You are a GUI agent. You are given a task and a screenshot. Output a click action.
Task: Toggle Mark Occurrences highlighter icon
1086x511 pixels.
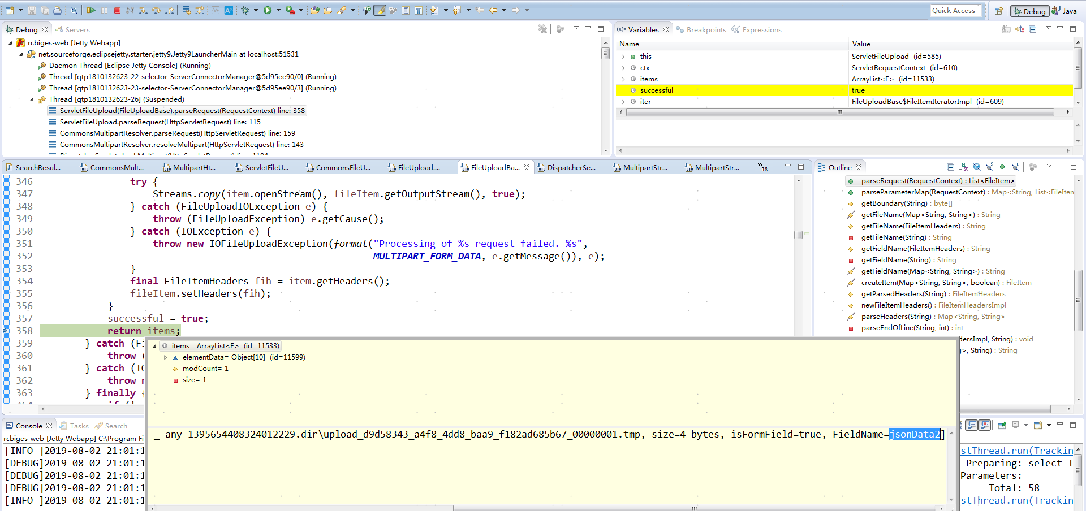point(380,10)
